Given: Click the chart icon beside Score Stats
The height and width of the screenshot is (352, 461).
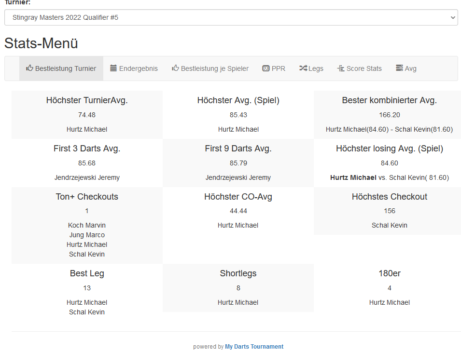Looking at the screenshot, I should point(340,68).
